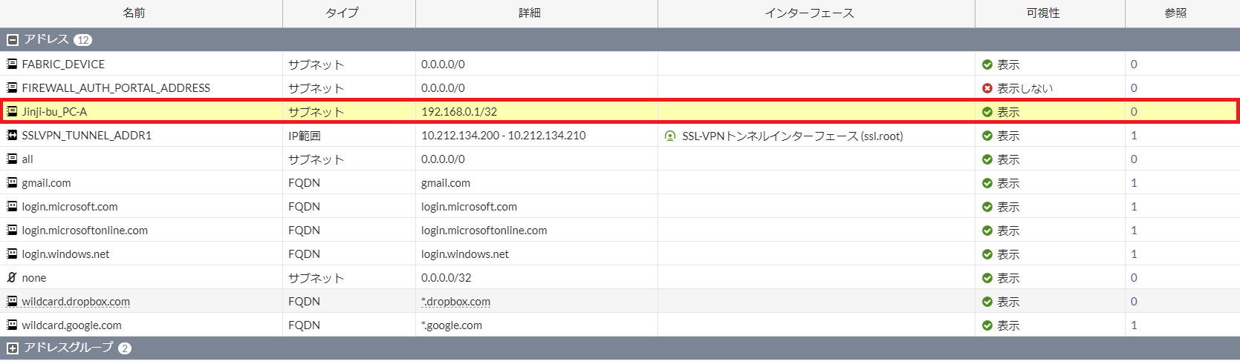Screen dimensions: 1240x361
Task: Select the Jinji-bu_PC-A address name
Action: (x=54, y=112)
